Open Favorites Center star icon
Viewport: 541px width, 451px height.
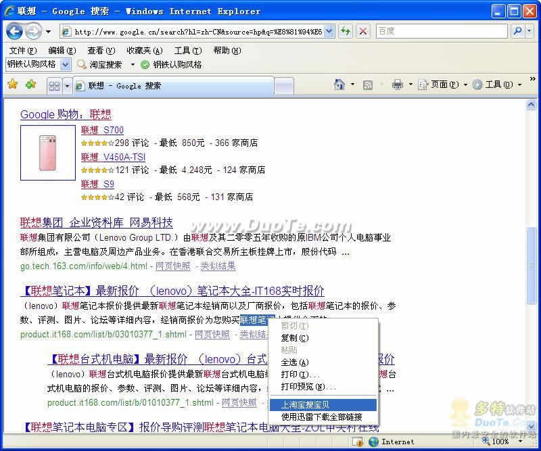(13, 84)
